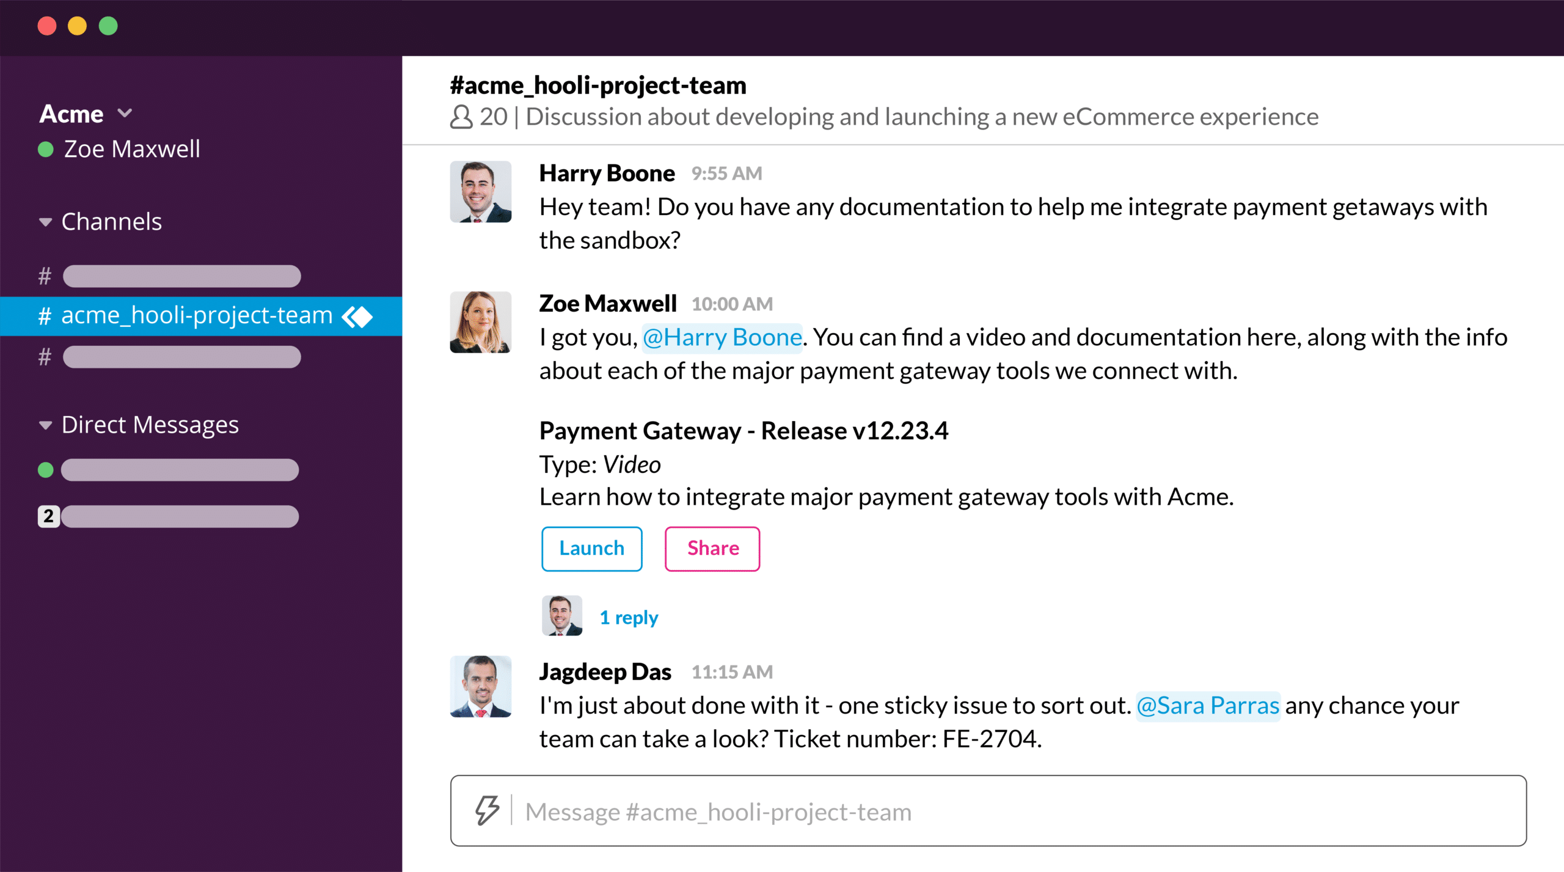Click the Launch button
Image resolution: width=1564 pixels, height=872 pixels.
coord(592,549)
